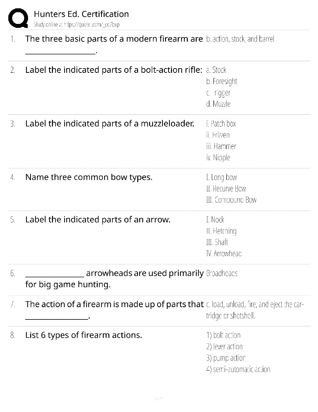
Task: Click the 'Broadheads' answer text
Action: [x=222, y=273]
